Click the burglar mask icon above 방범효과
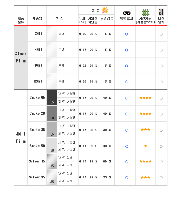 point(127,13)
